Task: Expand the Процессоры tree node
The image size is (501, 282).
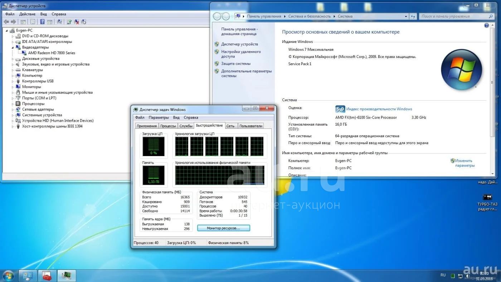Action: (x=13, y=104)
